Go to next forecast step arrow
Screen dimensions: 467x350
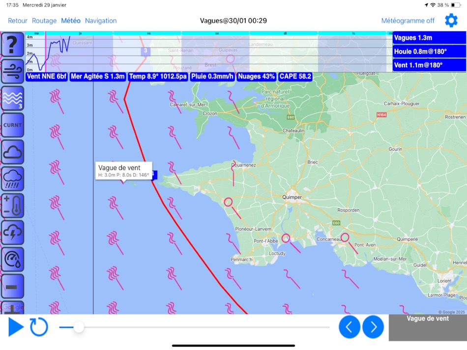[x=373, y=327]
